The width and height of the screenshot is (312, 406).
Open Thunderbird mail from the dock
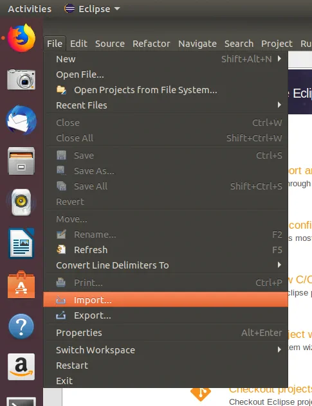point(21,120)
